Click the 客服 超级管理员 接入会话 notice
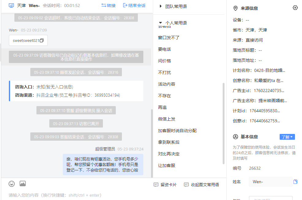This screenshot has width=302, height=200. tap(76, 111)
